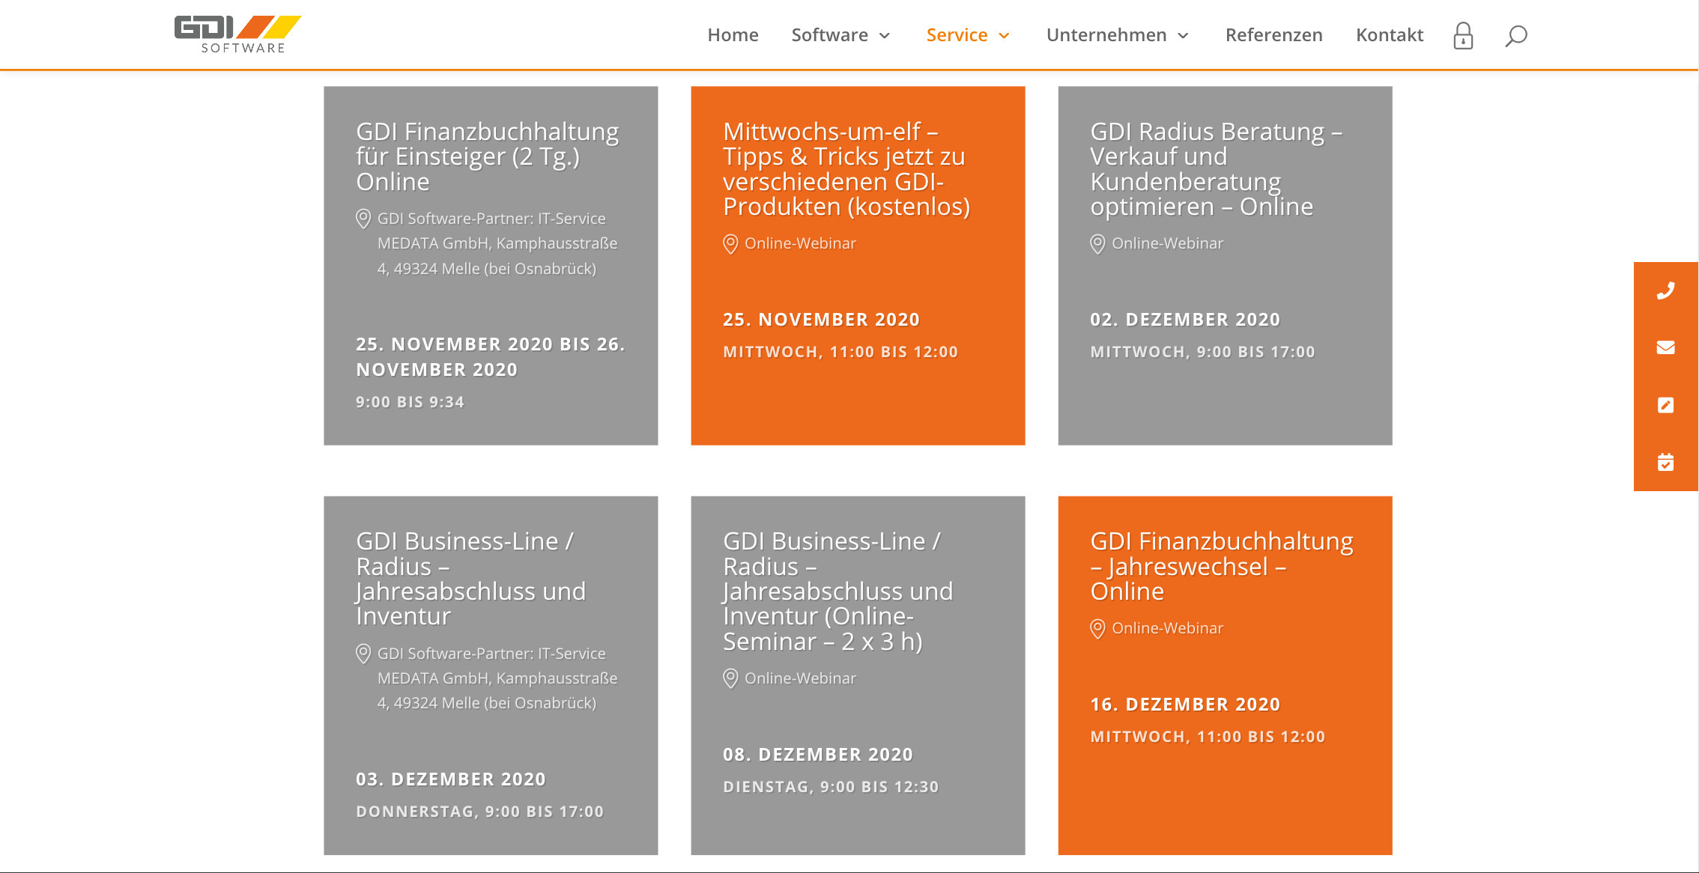Open Kontakt page
This screenshot has height=873, width=1699.
1390,35
